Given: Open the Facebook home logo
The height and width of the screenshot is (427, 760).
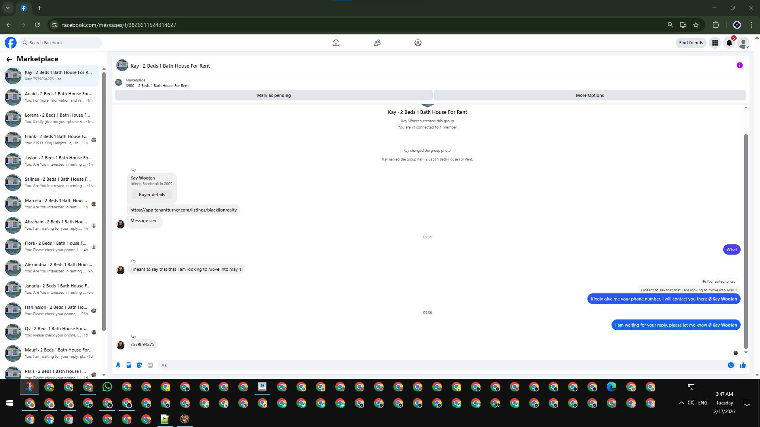Looking at the screenshot, I should (x=11, y=43).
